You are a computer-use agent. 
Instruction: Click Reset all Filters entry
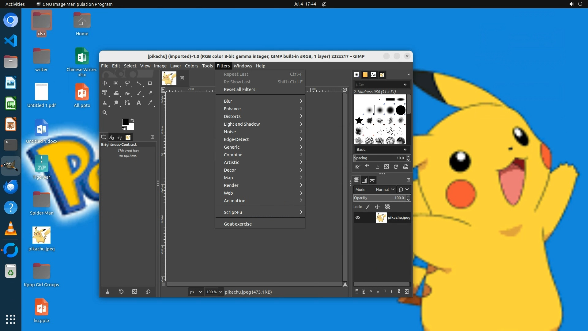239,89
